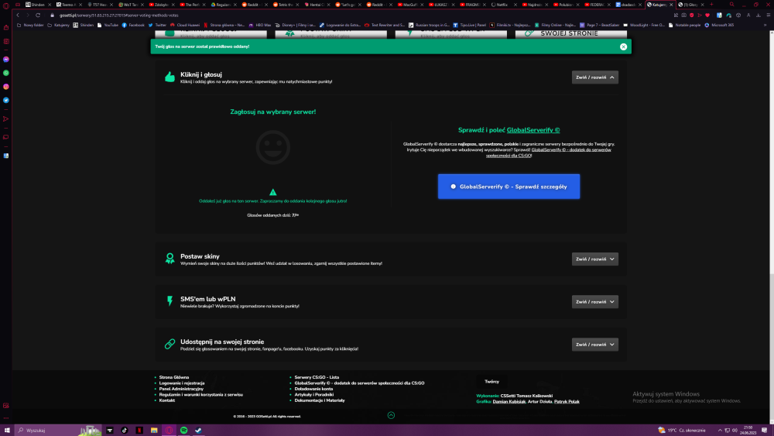
Task: Open the Microsoft 365 bookmark
Action: click(719, 25)
